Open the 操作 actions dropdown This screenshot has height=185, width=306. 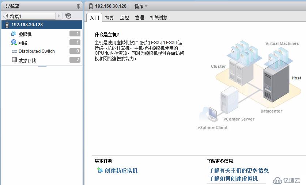click(x=141, y=7)
